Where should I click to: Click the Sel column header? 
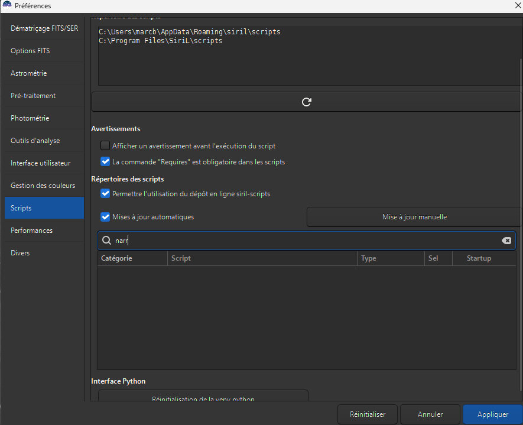[x=438, y=258]
